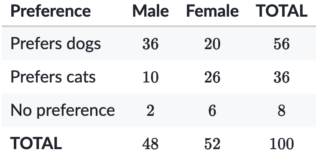Select the Male column total 48
The image size is (316, 155).
point(150,144)
